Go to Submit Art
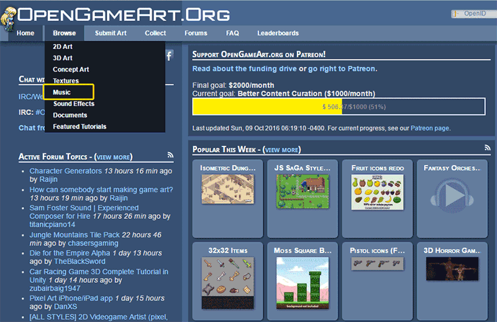Image resolution: width=497 pixels, height=322 pixels. (x=111, y=34)
